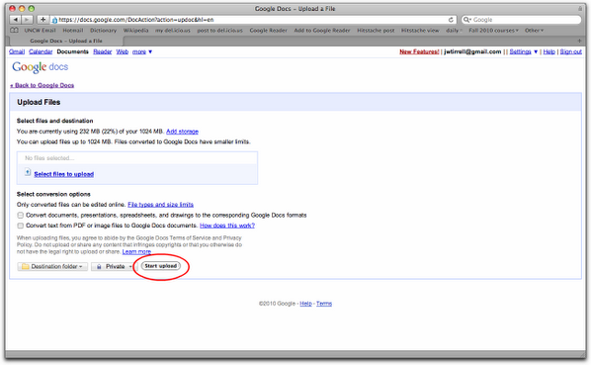Click the upload file icon beside Select files

28,172
